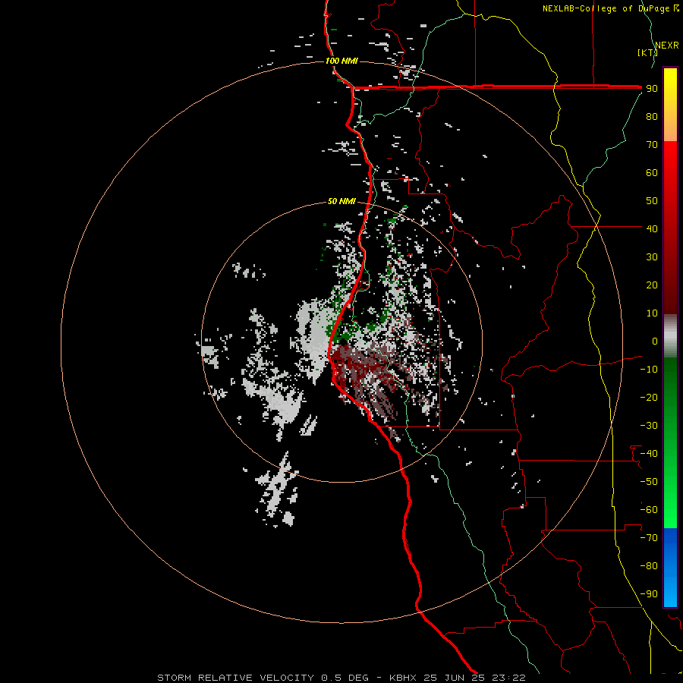The image size is (683, 683).
Task: Select the "10" tick label on velocity scale
Action: 652,313
